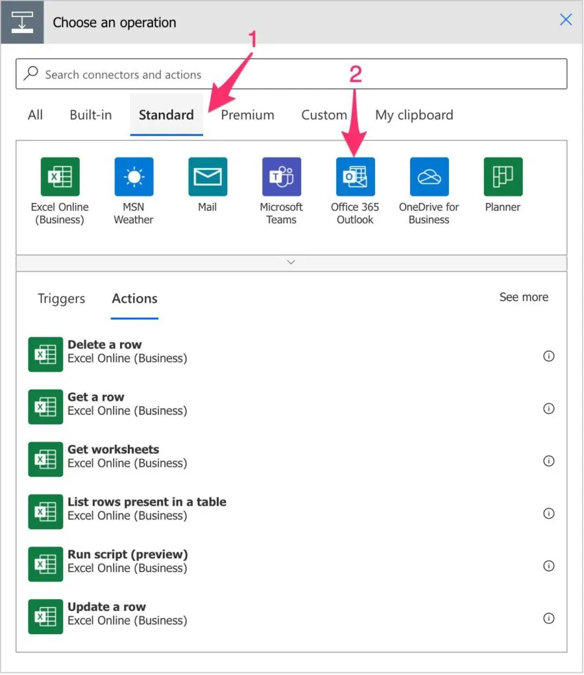Show info for Delete a row action
Viewport: 584px width, 675px height.
[548, 356]
